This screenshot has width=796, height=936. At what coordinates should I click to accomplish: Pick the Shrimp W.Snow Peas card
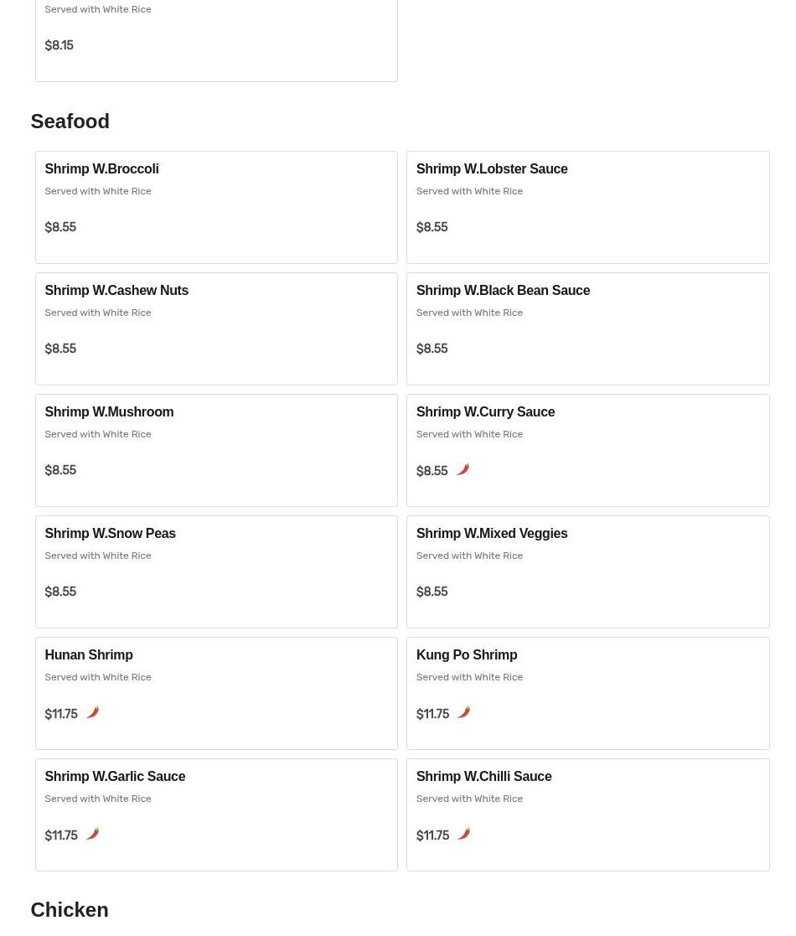point(217,571)
